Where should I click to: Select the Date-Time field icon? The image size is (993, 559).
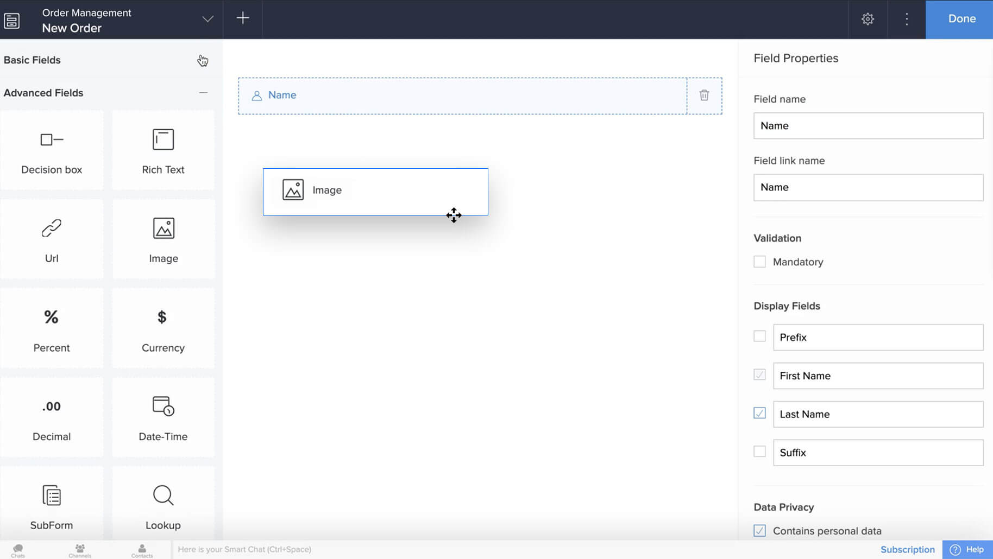tap(163, 406)
